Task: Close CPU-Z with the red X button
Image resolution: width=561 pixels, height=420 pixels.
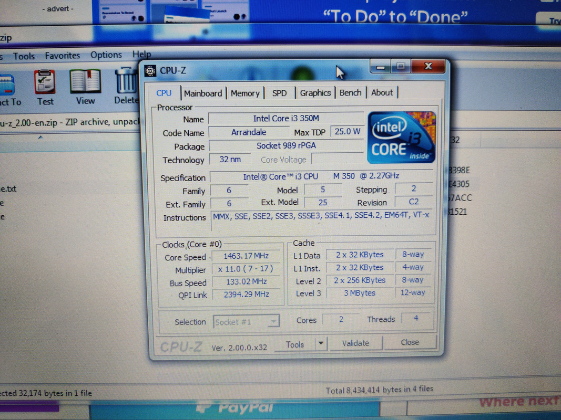Action: [x=428, y=66]
